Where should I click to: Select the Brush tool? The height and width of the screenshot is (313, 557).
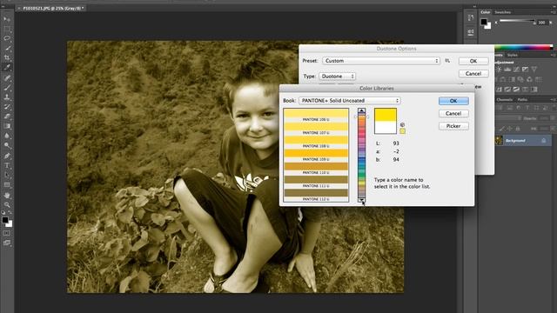(7, 87)
